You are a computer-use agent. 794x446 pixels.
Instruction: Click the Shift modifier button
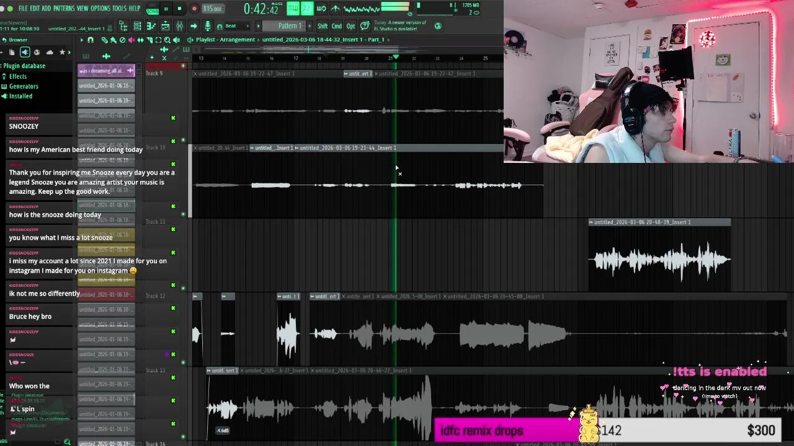[323, 26]
